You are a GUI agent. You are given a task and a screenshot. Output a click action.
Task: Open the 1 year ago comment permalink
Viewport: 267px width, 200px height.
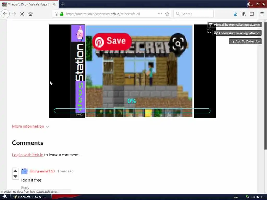65,171
